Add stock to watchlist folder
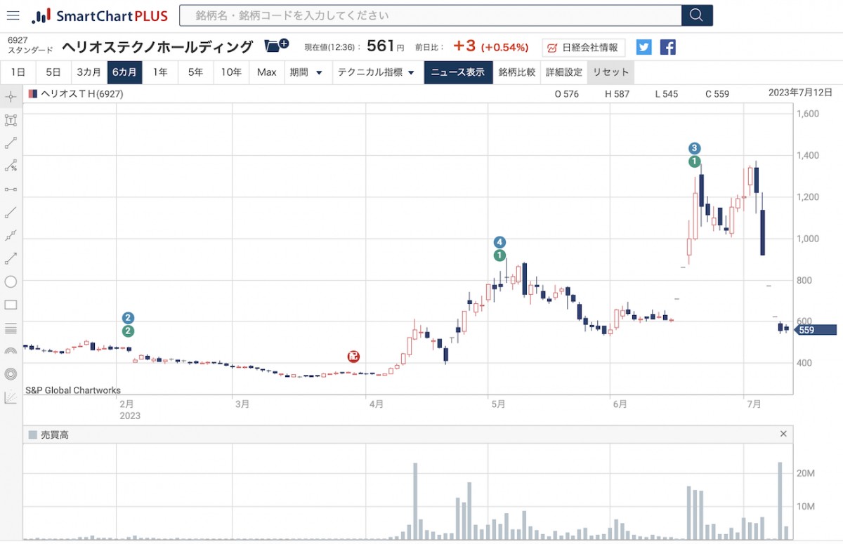Viewport: 843px width, 544px height. pyautogui.click(x=276, y=46)
